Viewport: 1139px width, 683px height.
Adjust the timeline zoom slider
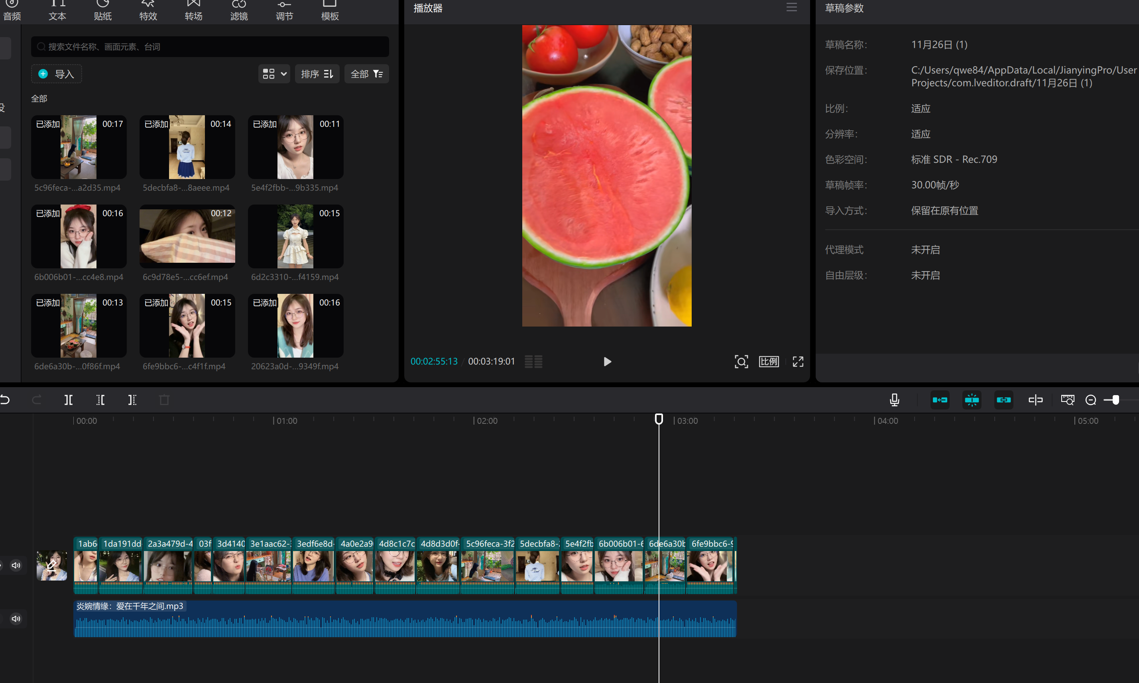[1115, 400]
